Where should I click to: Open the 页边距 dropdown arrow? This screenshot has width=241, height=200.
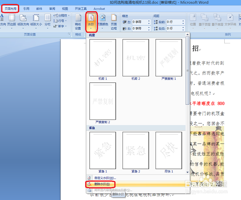click(12, 29)
